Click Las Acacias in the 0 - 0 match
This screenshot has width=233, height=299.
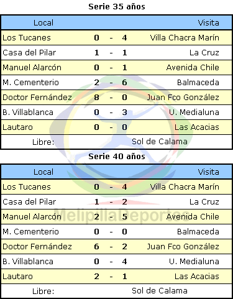(x=197, y=127)
